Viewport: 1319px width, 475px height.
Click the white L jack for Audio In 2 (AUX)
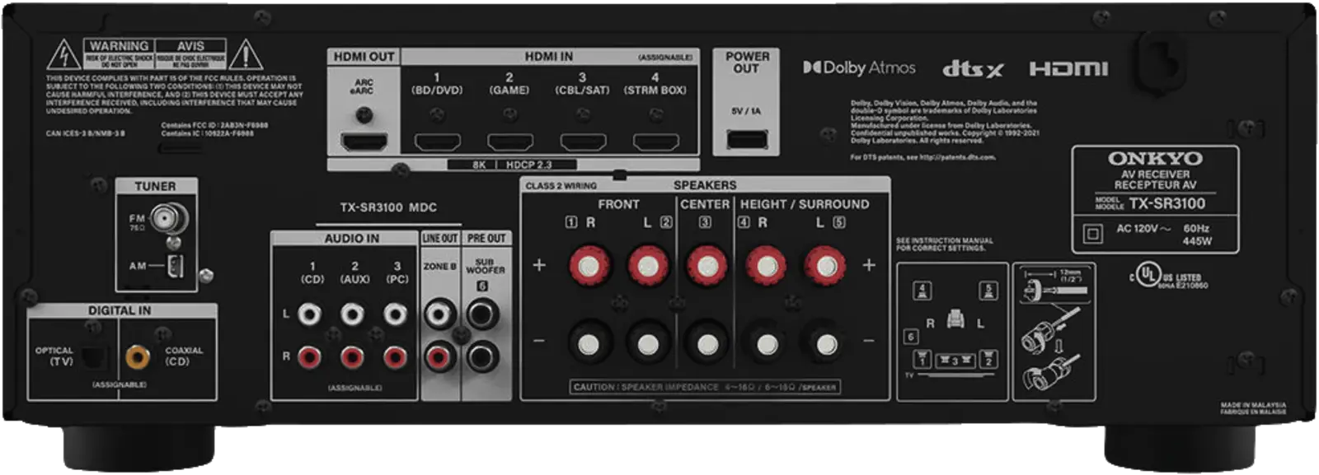[x=352, y=314]
